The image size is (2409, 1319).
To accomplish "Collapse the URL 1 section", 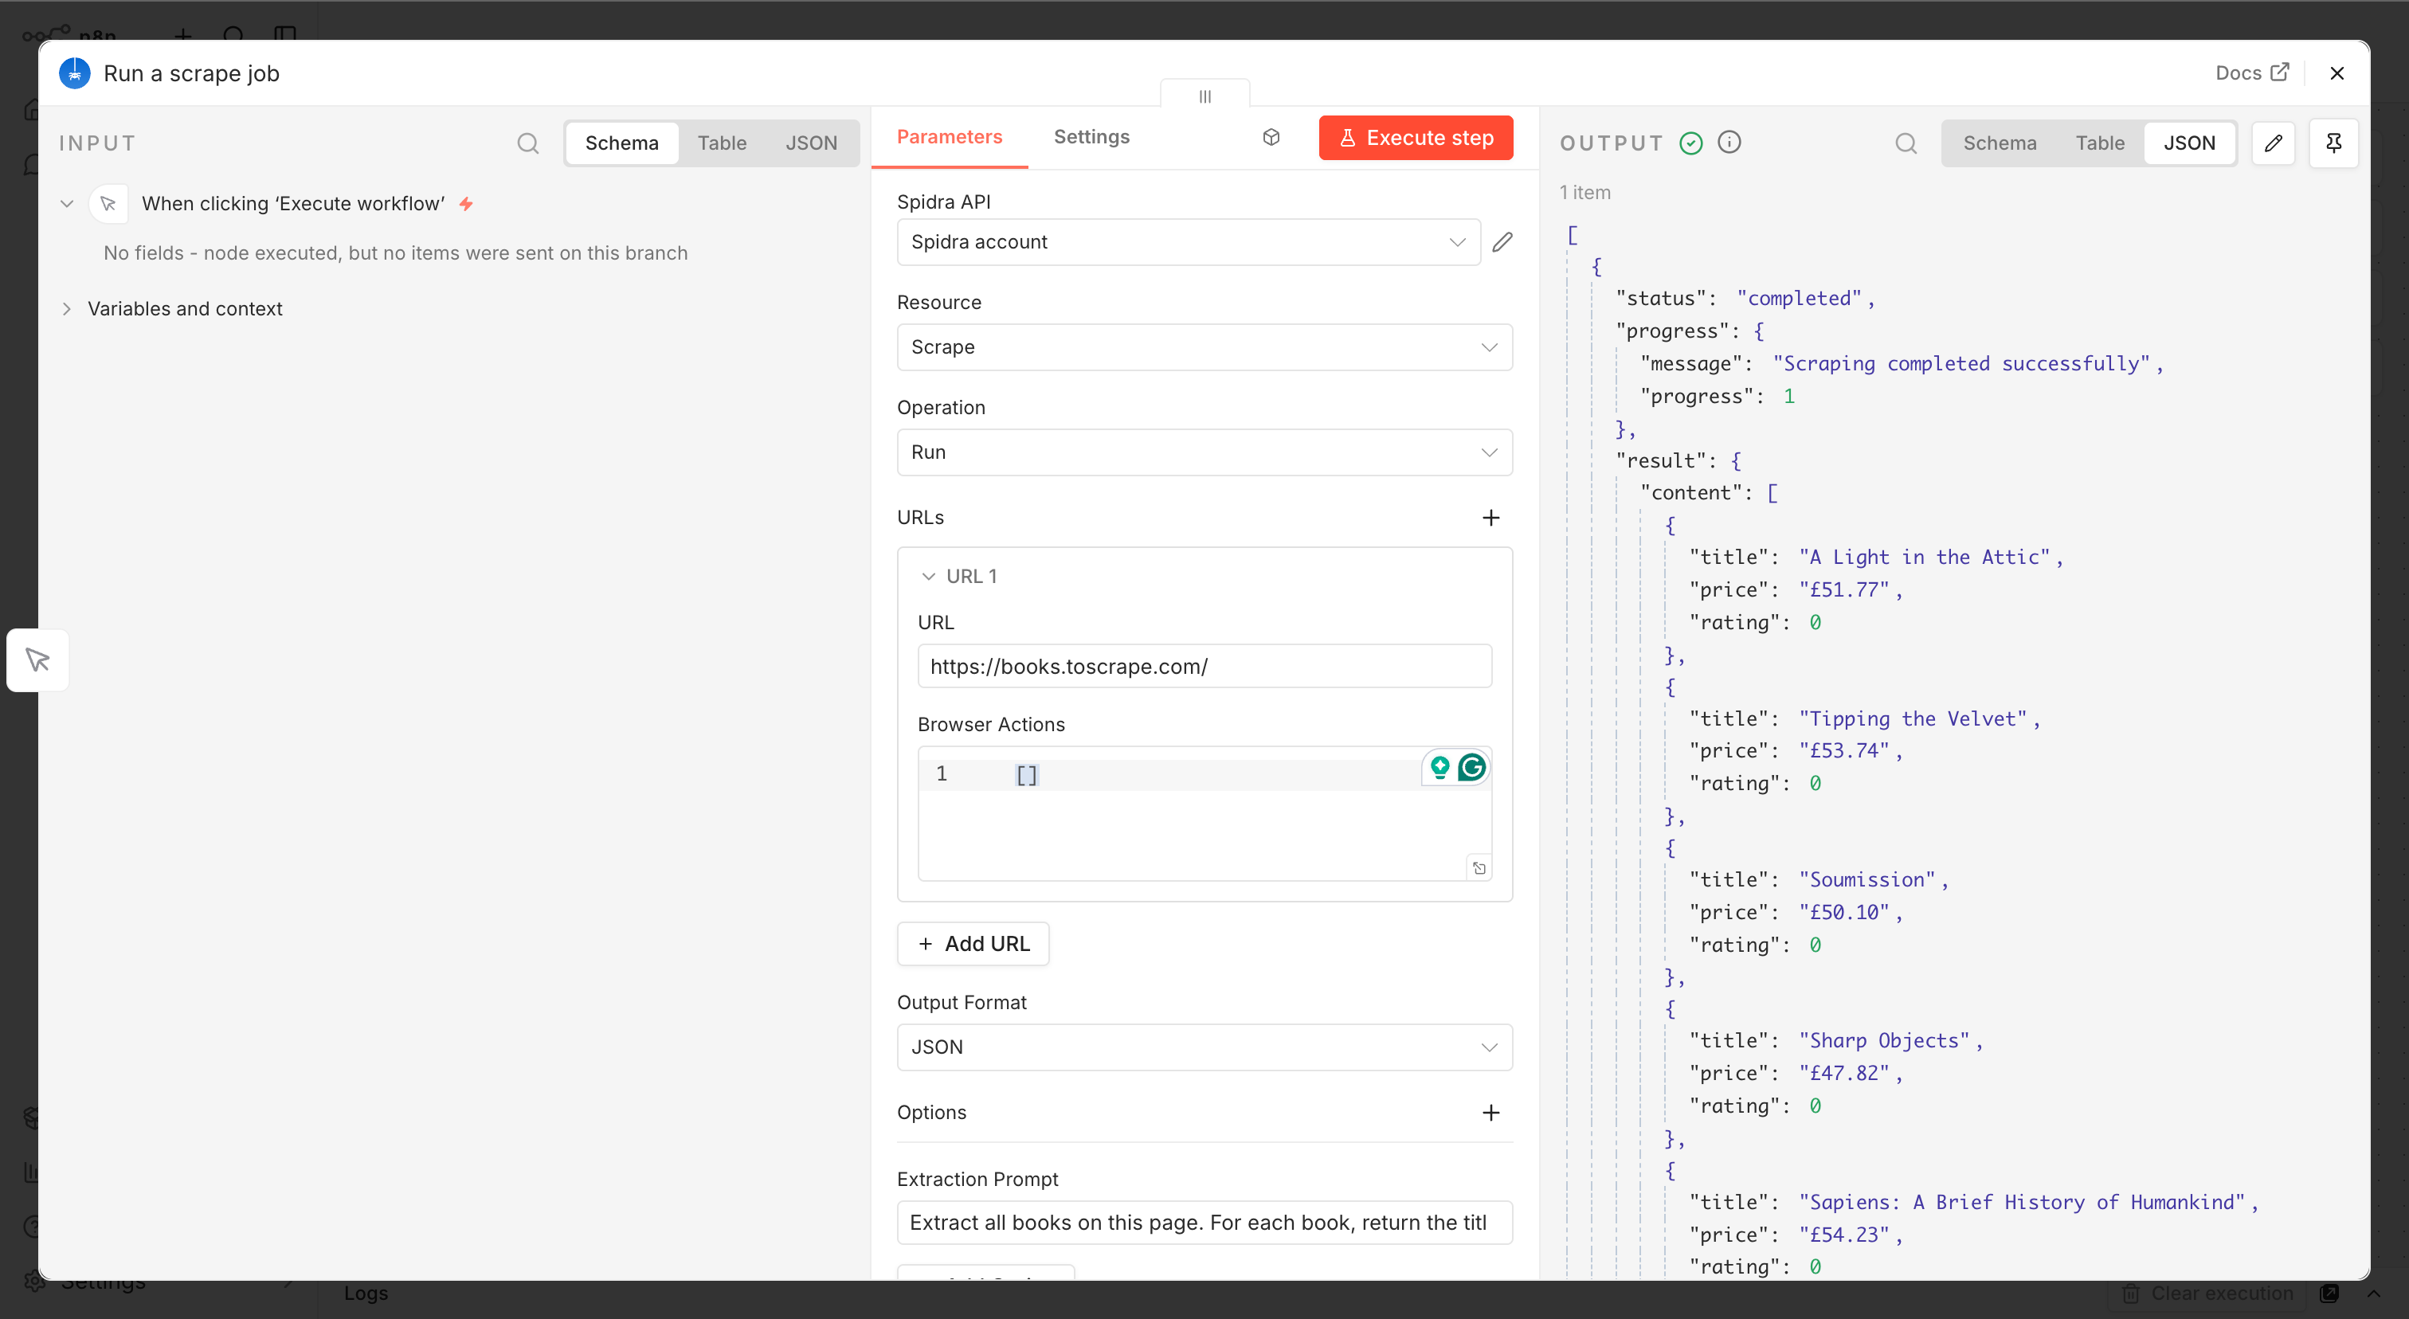I will 928,576.
